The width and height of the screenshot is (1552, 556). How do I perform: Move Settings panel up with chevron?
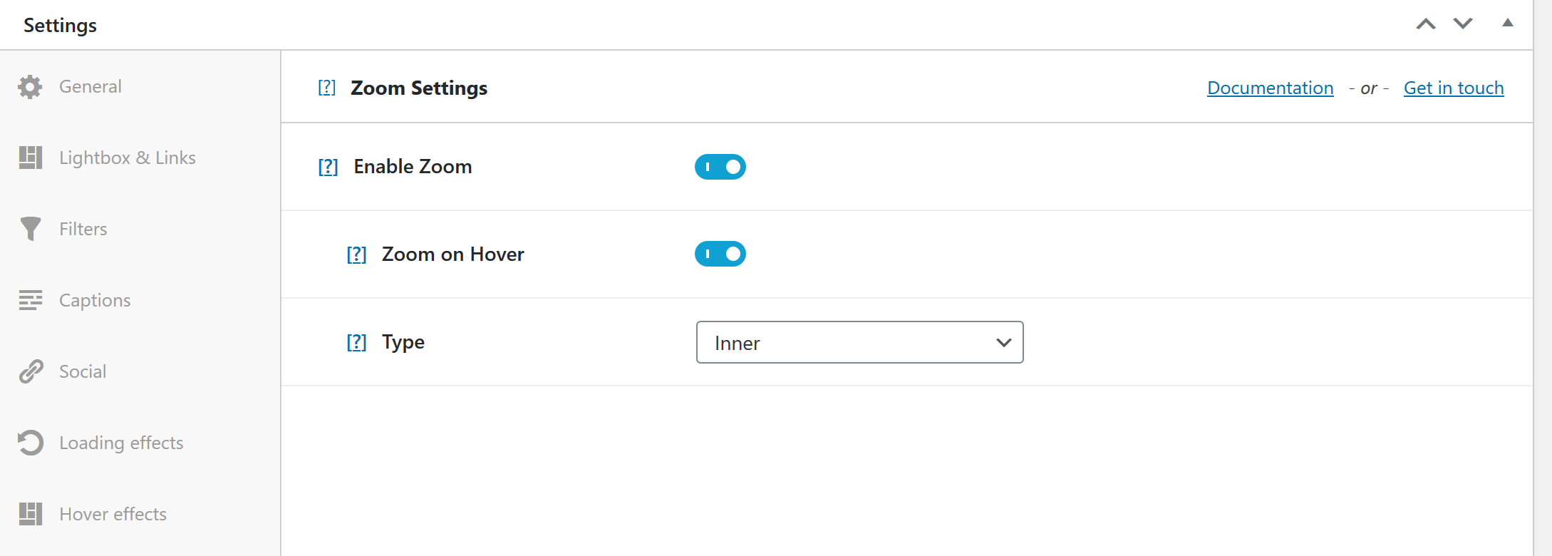point(1426,24)
